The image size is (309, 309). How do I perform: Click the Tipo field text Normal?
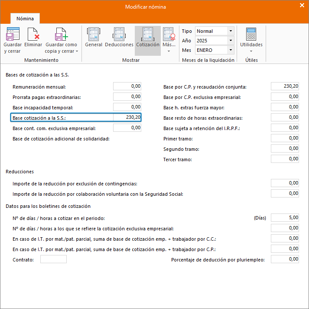(205, 31)
